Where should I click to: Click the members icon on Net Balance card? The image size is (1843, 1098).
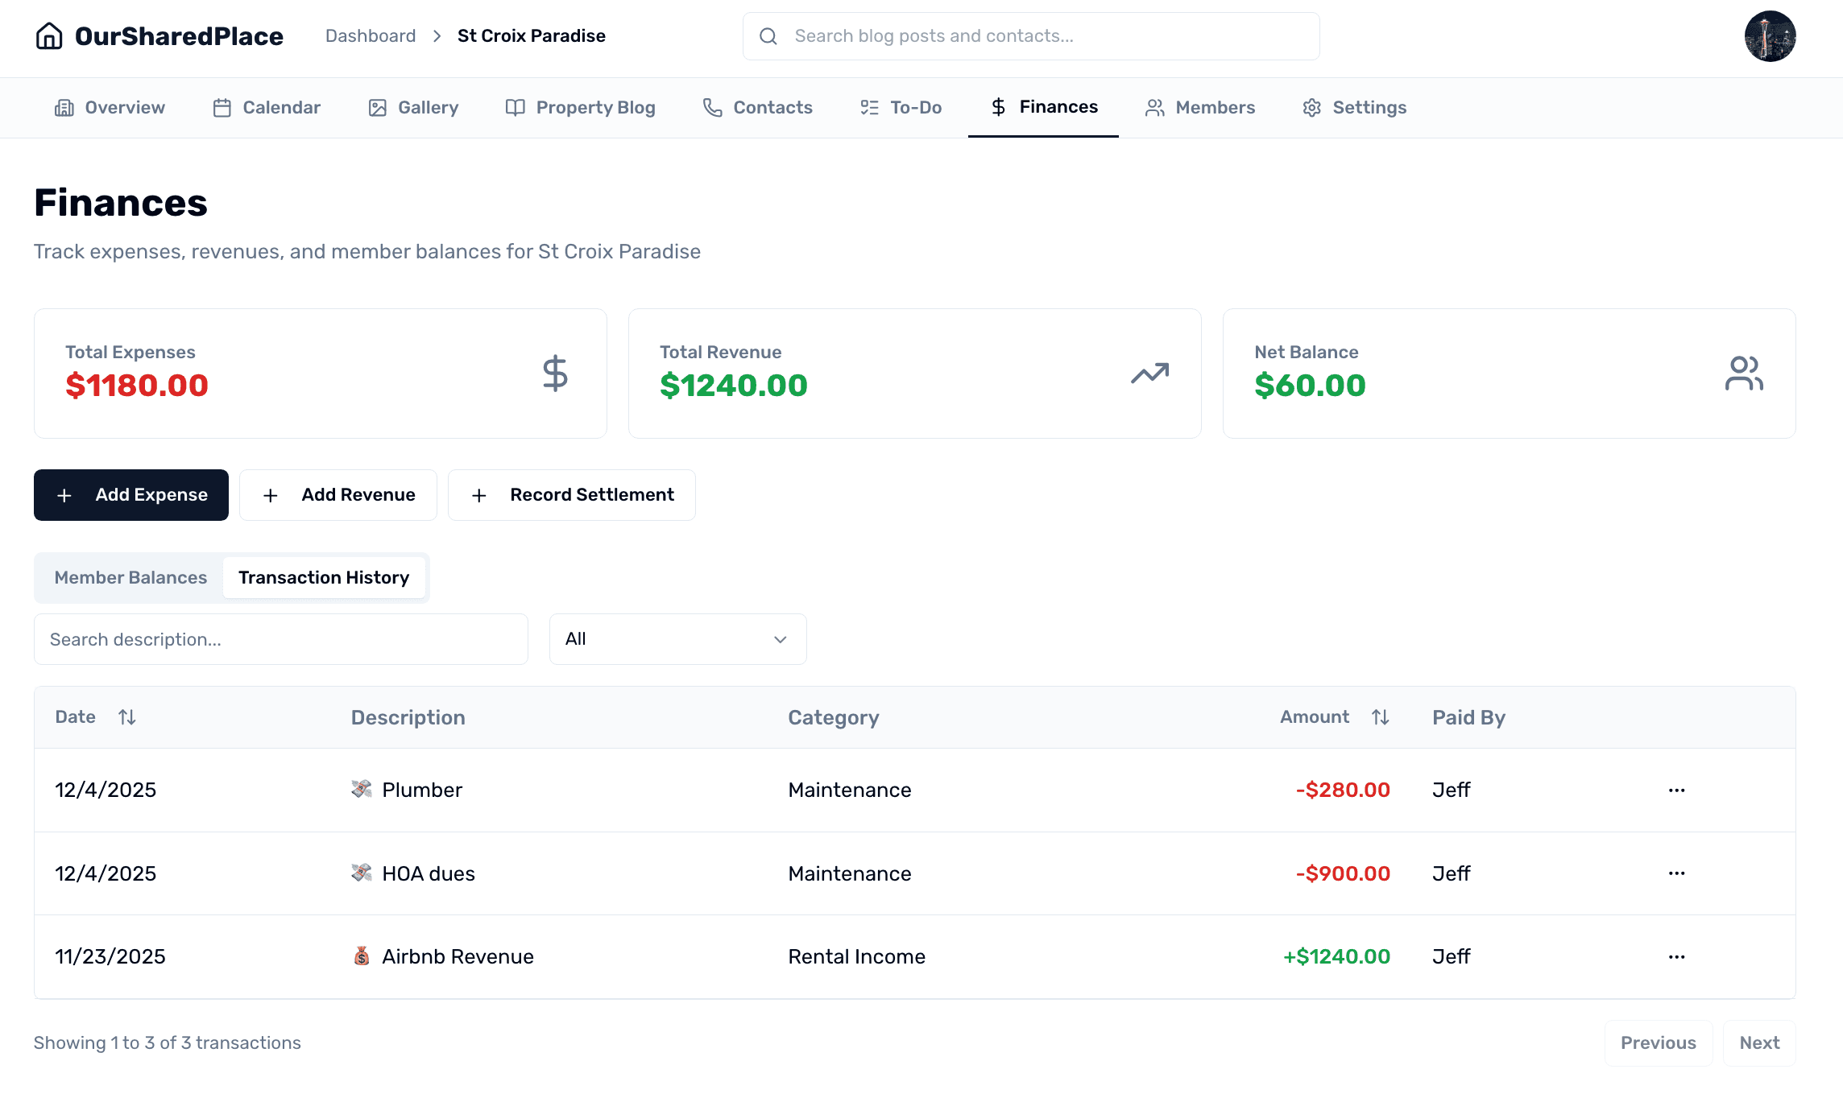(x=1744, y=373)
